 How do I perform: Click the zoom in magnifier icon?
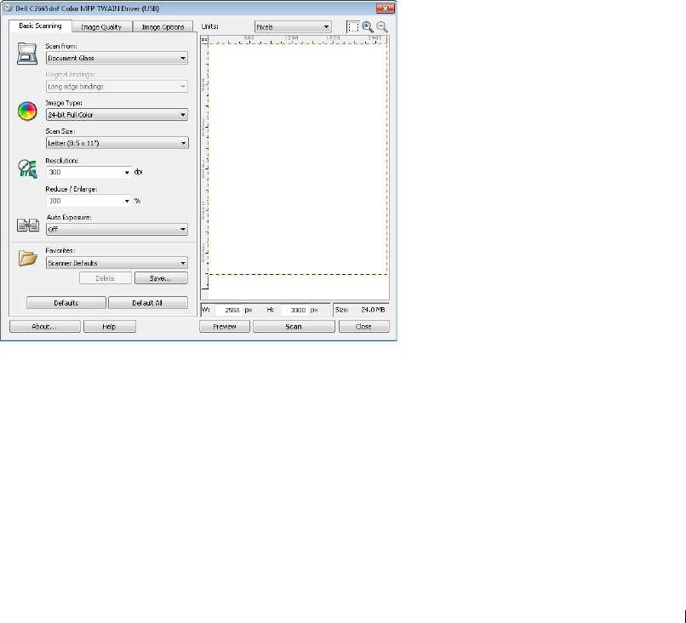click(x=368, y=26)
